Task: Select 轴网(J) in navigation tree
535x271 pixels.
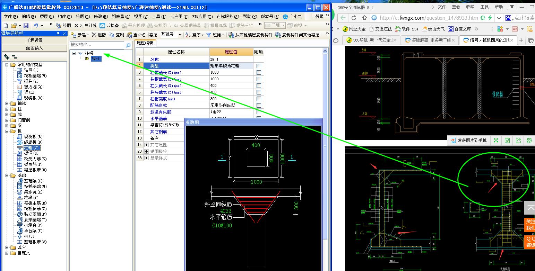Action: pos(31,70)
